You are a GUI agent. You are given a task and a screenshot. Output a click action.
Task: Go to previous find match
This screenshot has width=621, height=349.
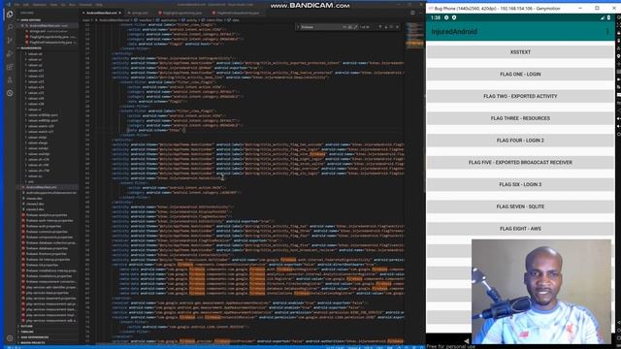(379, 27)
